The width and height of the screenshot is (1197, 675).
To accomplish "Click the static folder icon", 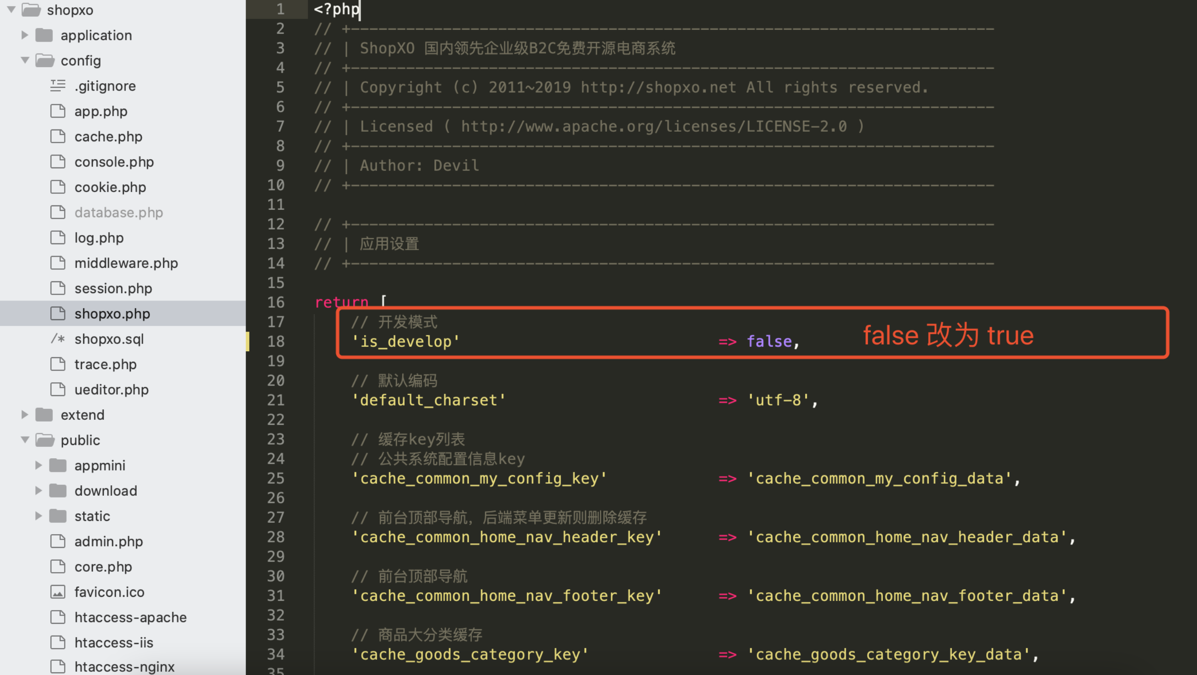I will 58,515.
